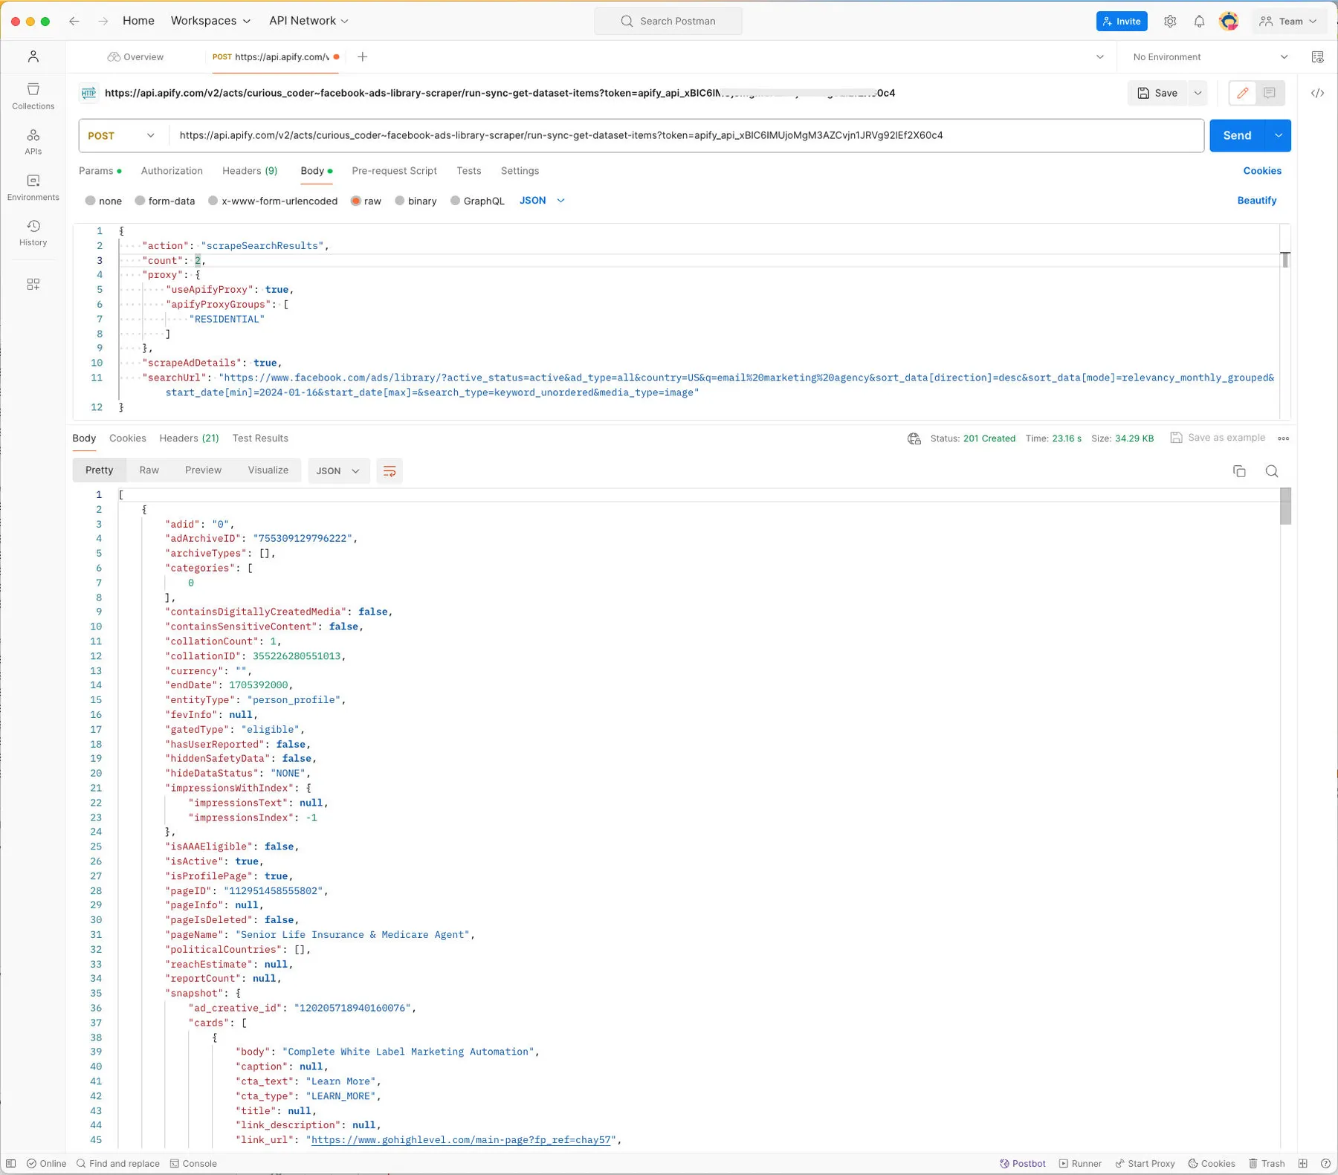Open the Environments sidebar panel
The width and height of the screenshot is (1338, 1175).
33,187
